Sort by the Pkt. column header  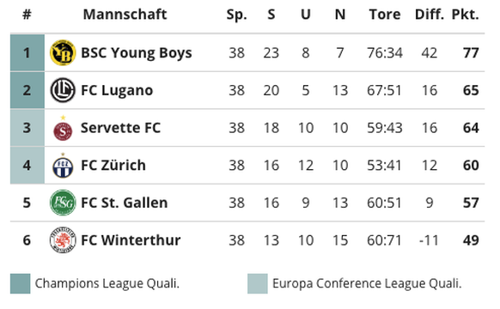tap(466, 15)
